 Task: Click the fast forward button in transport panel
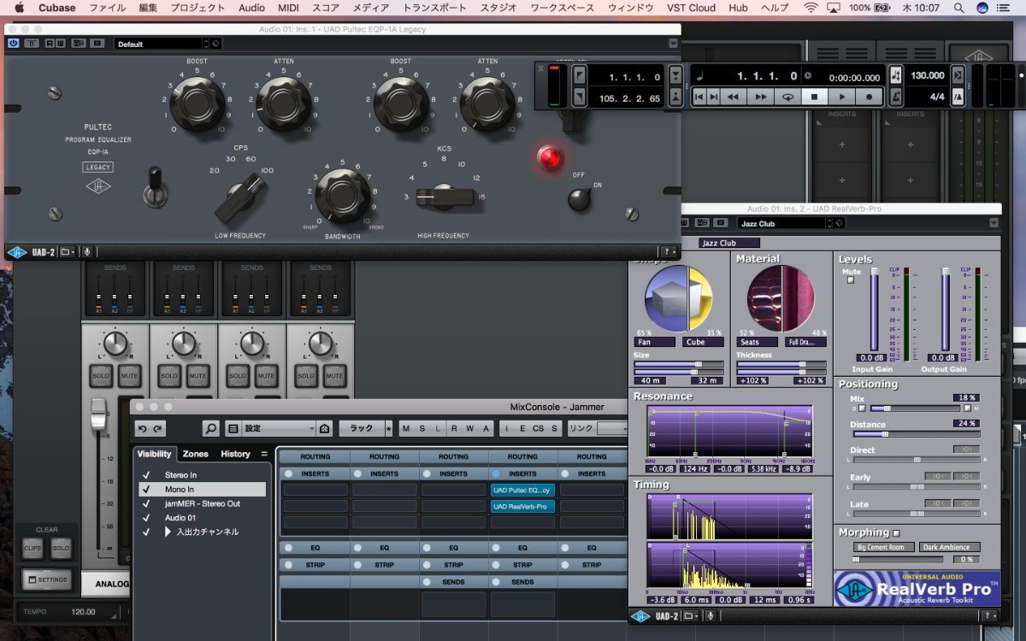click(x=759, y=97)
